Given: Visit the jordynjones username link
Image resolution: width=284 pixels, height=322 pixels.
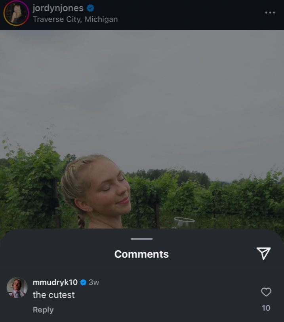Looking at the screenshot, I should point(58,8).
